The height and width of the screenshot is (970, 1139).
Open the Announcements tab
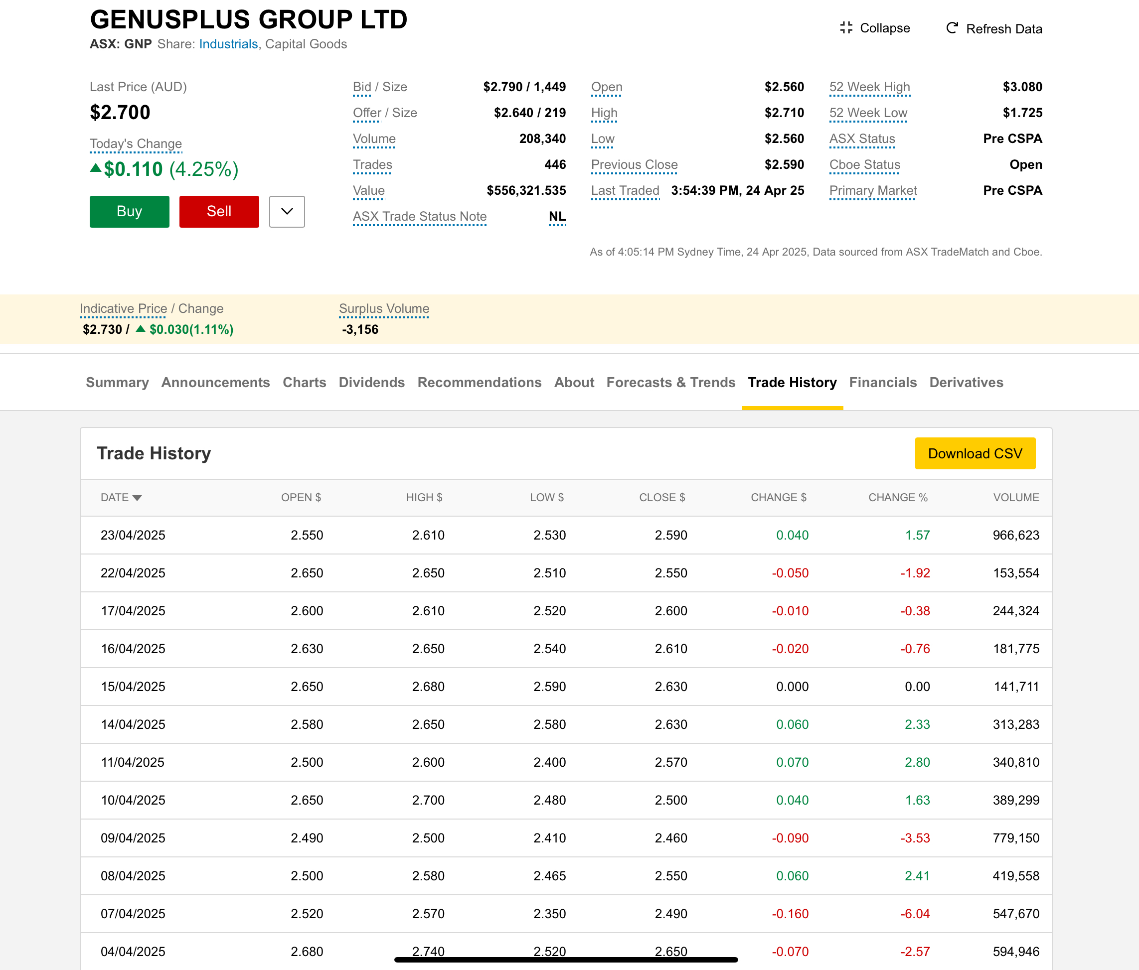pos(215,382)
